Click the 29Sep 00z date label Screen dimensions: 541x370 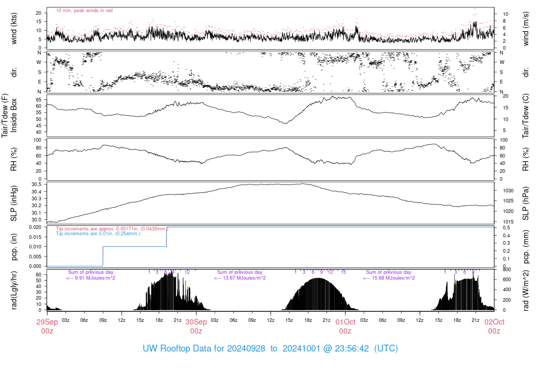tap(47, 326)
